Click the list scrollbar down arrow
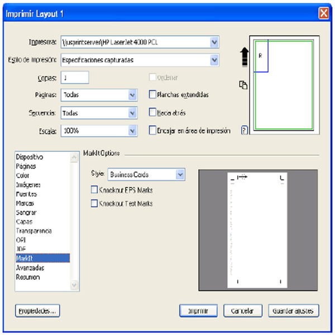Screen dimensions: 335x335 (74, 285)
